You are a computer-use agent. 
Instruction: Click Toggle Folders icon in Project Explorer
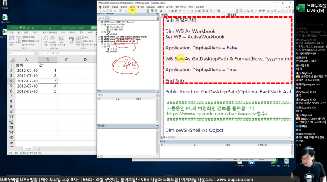coord(108,18)
